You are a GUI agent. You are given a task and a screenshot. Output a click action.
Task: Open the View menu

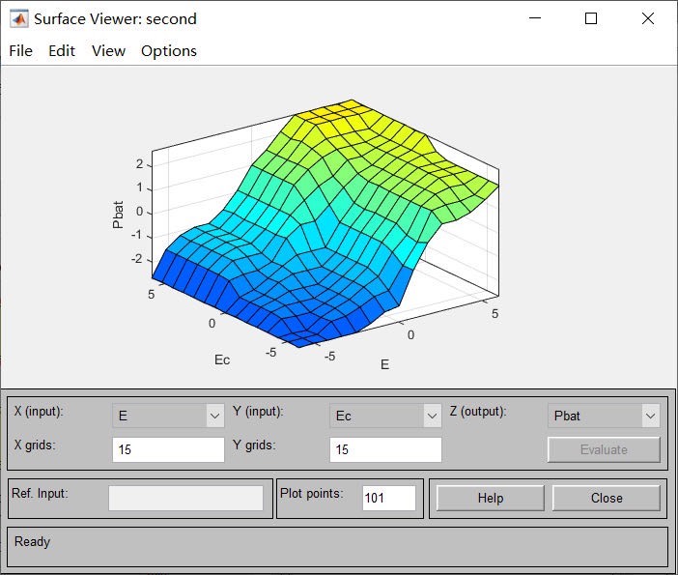108,51
